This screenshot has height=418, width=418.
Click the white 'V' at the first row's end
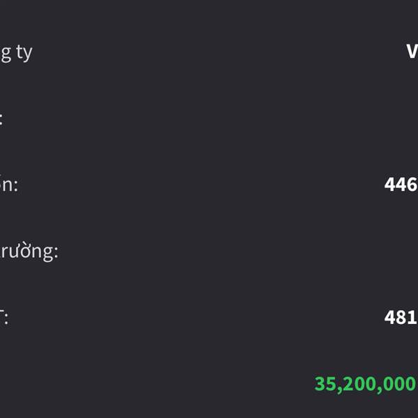(x=412, y=51)
